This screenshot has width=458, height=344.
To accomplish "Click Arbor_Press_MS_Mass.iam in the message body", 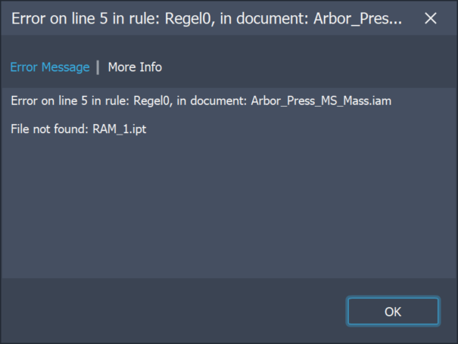I will pos(321,101).
